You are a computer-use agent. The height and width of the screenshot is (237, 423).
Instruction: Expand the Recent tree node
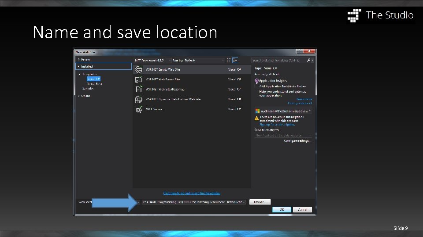point(79,59)
